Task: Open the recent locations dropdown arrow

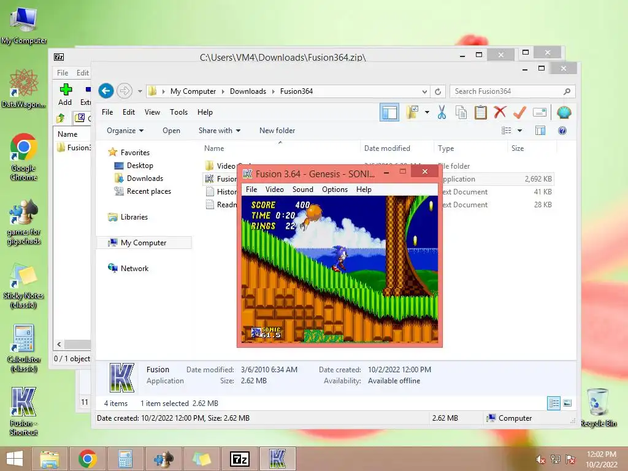Action: 140,91
